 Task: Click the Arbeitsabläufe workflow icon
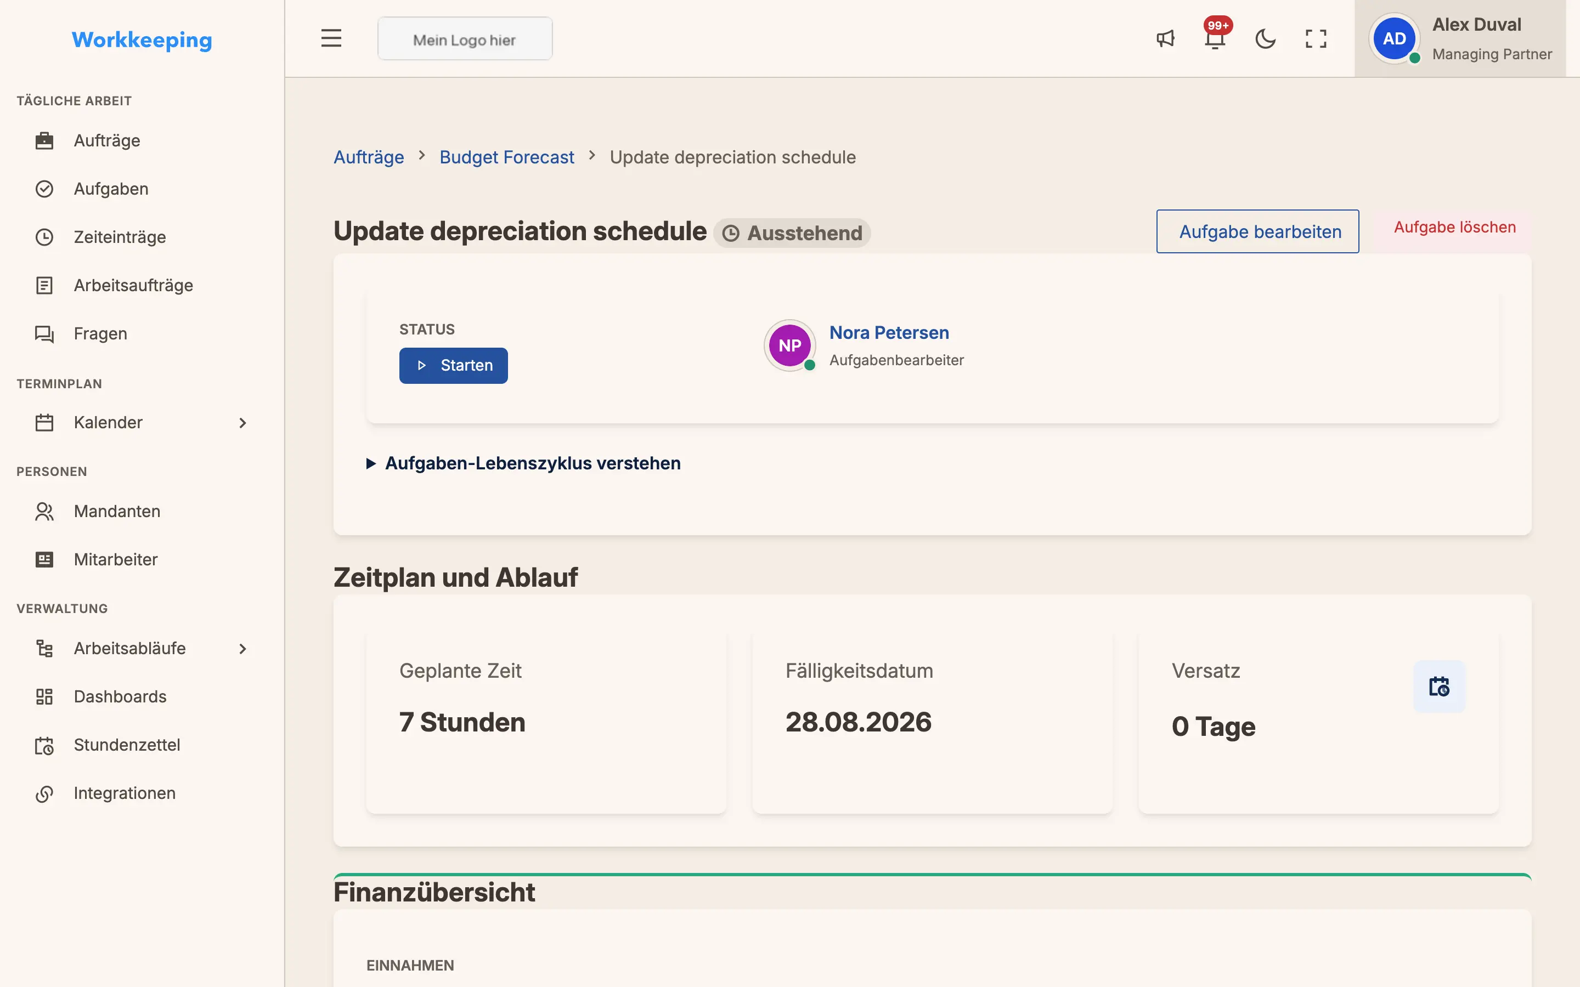point(44,648)
